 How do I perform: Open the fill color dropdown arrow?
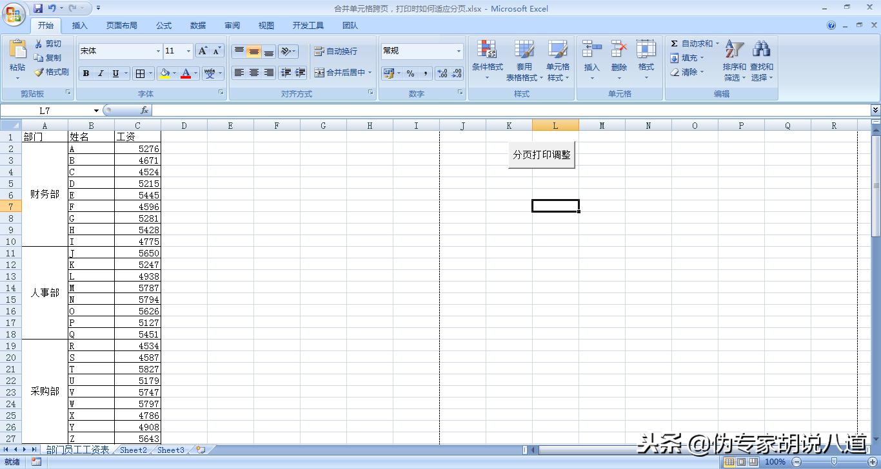(173, 73)
